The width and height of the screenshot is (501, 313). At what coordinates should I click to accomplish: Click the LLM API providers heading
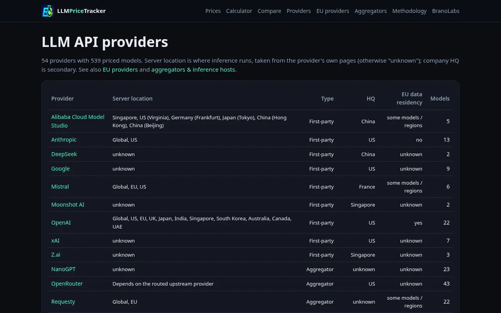tap(105, 42)
